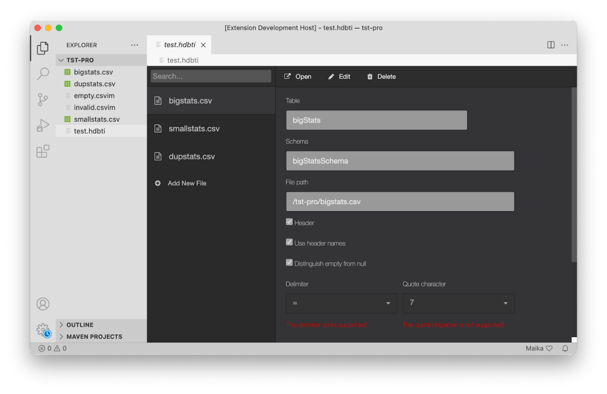Toggle the Use header names checkbox
The image size is (607, 394).
(289, 242)
